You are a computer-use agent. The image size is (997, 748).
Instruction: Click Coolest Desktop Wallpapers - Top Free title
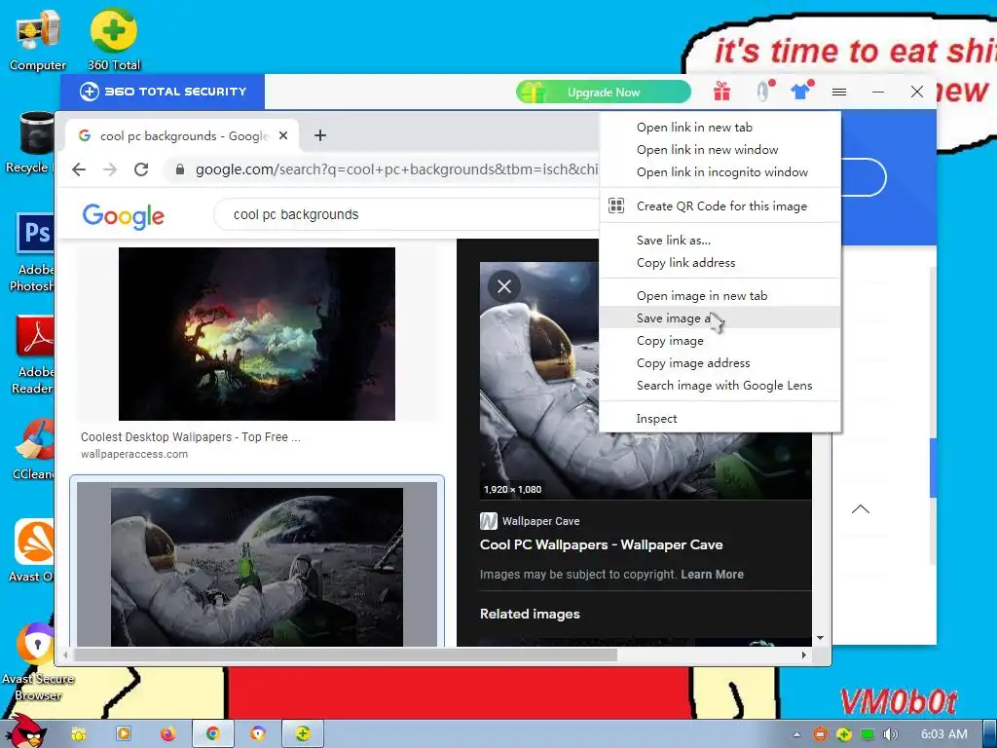click(x=190, y=437)
